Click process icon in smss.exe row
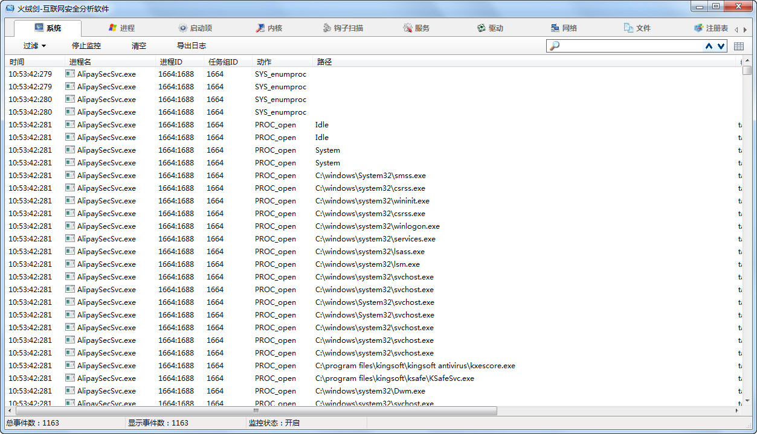Image resolution: width=757 pixels, height=434 pixels. tap(70, 176)
